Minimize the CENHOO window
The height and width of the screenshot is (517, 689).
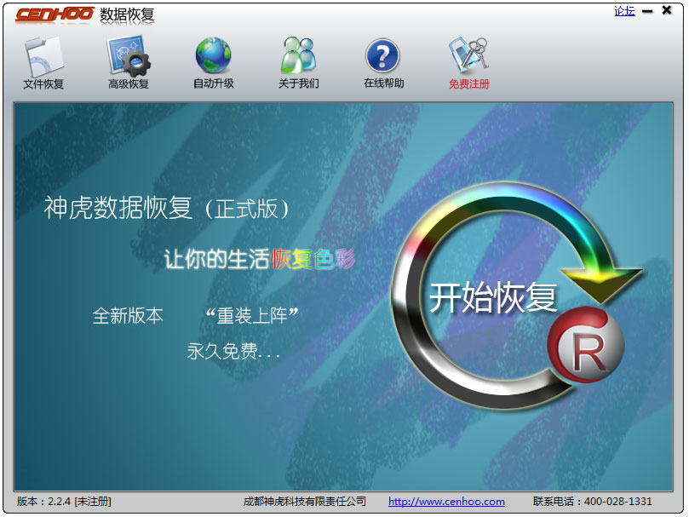tap(647, 11)
